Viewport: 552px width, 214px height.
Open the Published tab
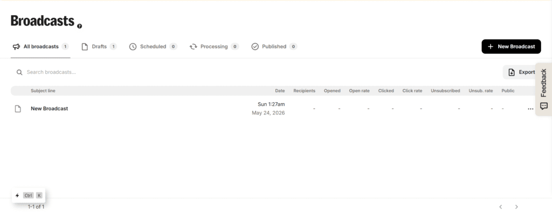pos(274,46)
